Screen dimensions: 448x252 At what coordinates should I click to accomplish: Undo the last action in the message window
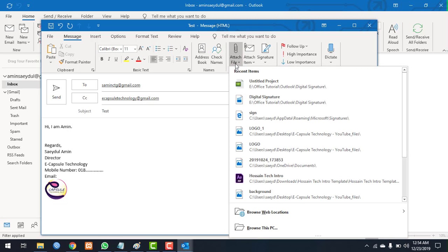coord(60,26)
